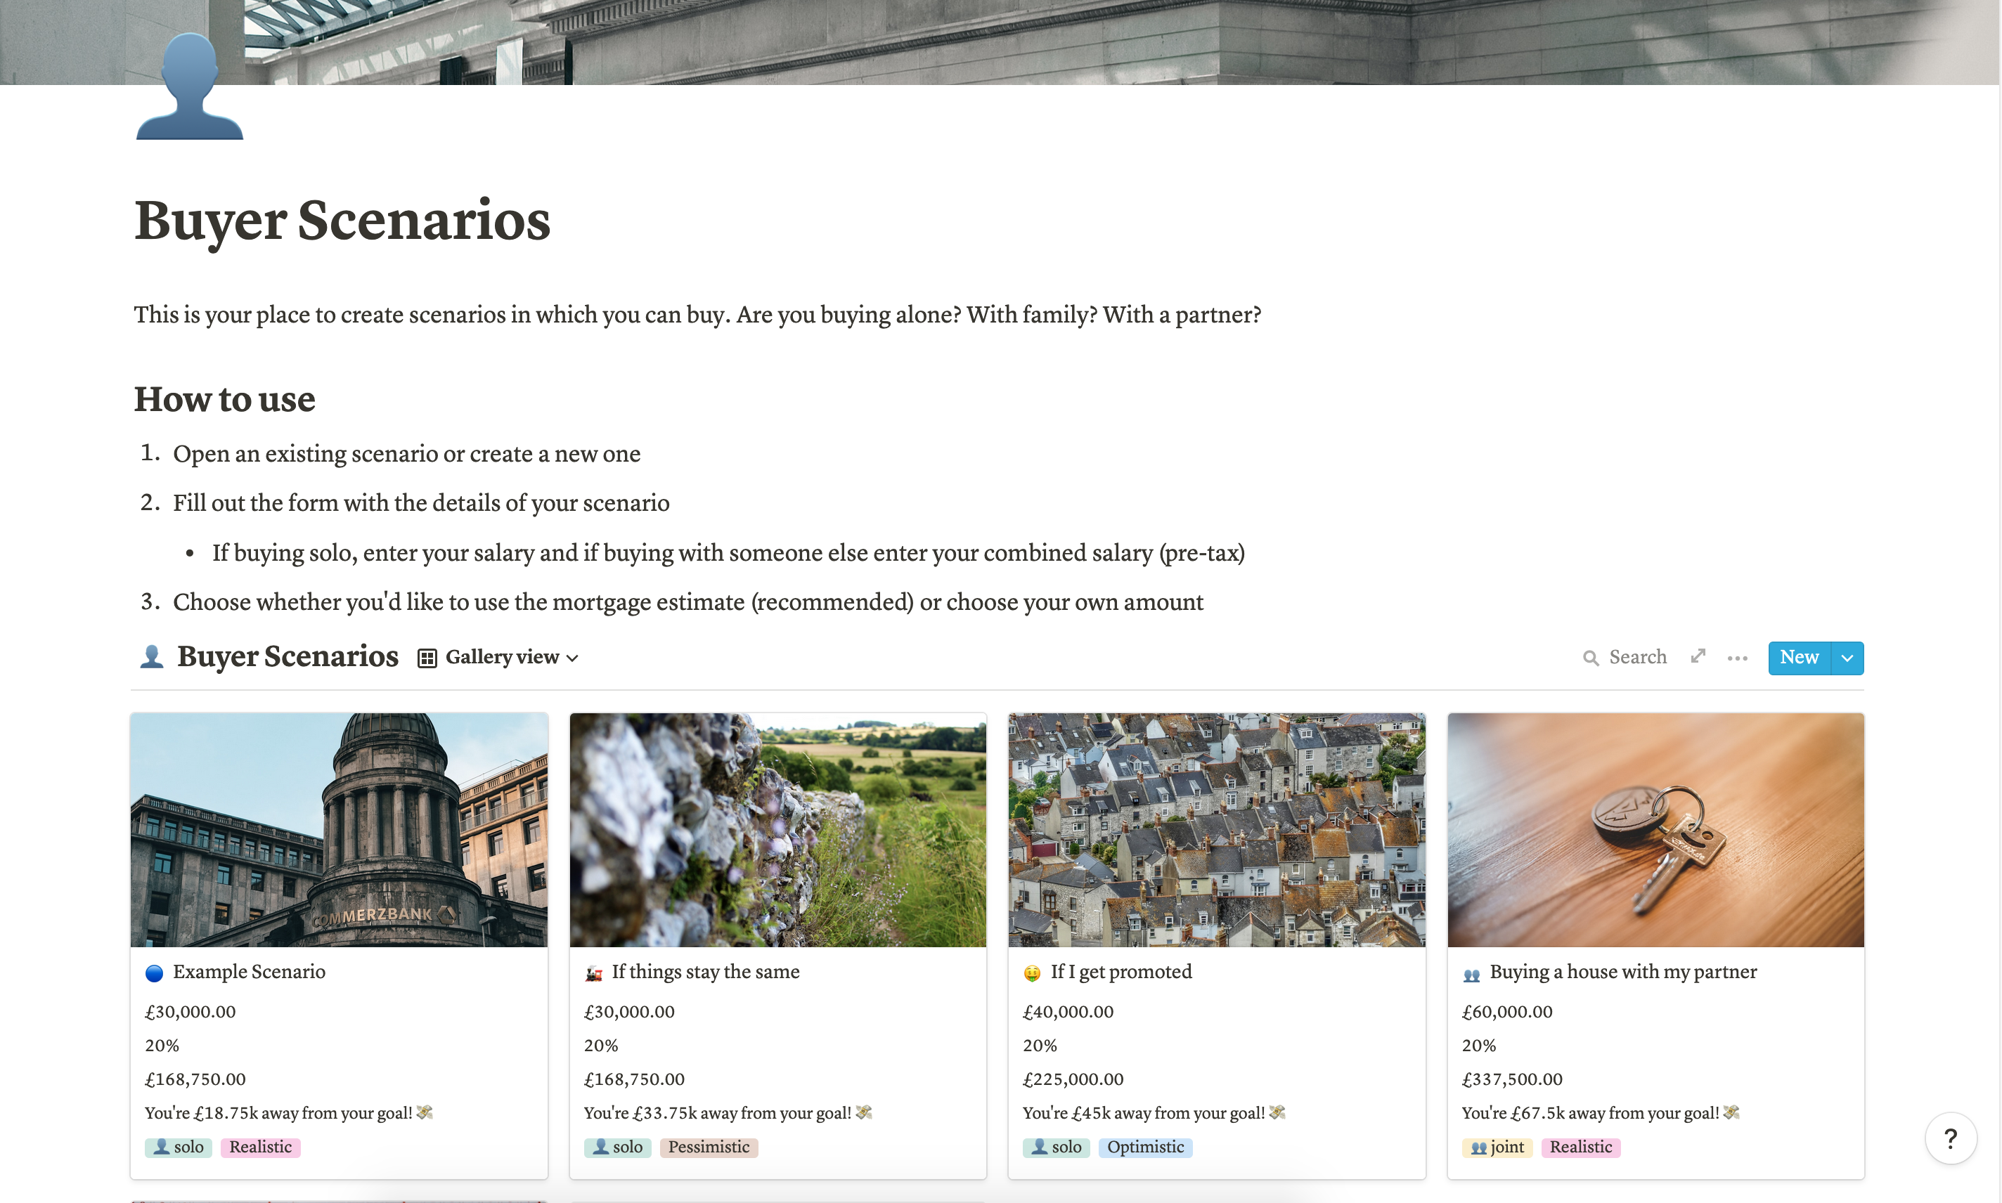Click small silhouette icon beside Buyer Scenarios
2002x1203 pixels.
pyautogui.click(x=152, y=656)
